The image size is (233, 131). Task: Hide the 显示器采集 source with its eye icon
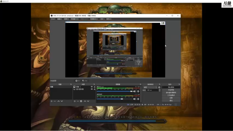point(92,89)
